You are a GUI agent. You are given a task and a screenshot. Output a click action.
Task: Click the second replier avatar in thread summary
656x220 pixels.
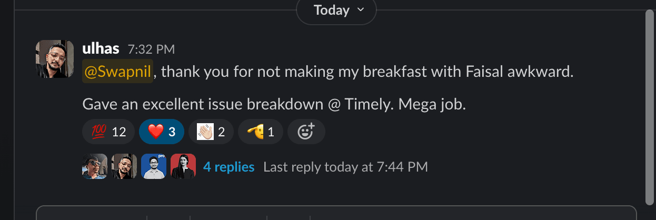coord(124,167)
